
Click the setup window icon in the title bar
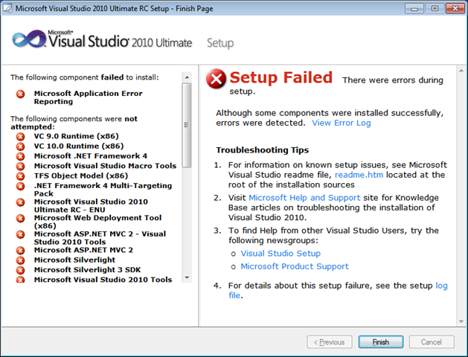(x=7, y=8)
